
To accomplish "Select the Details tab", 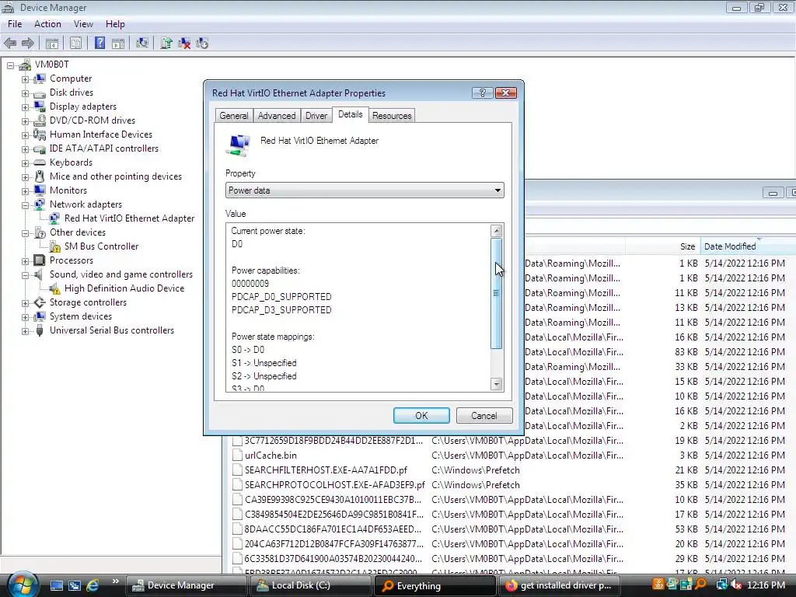I will click(x=351, y=115).
